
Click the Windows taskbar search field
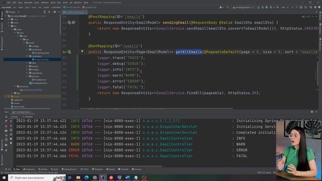tap(37, 177)
